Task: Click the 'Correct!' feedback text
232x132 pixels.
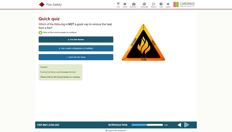Action: tap(44, 67)
